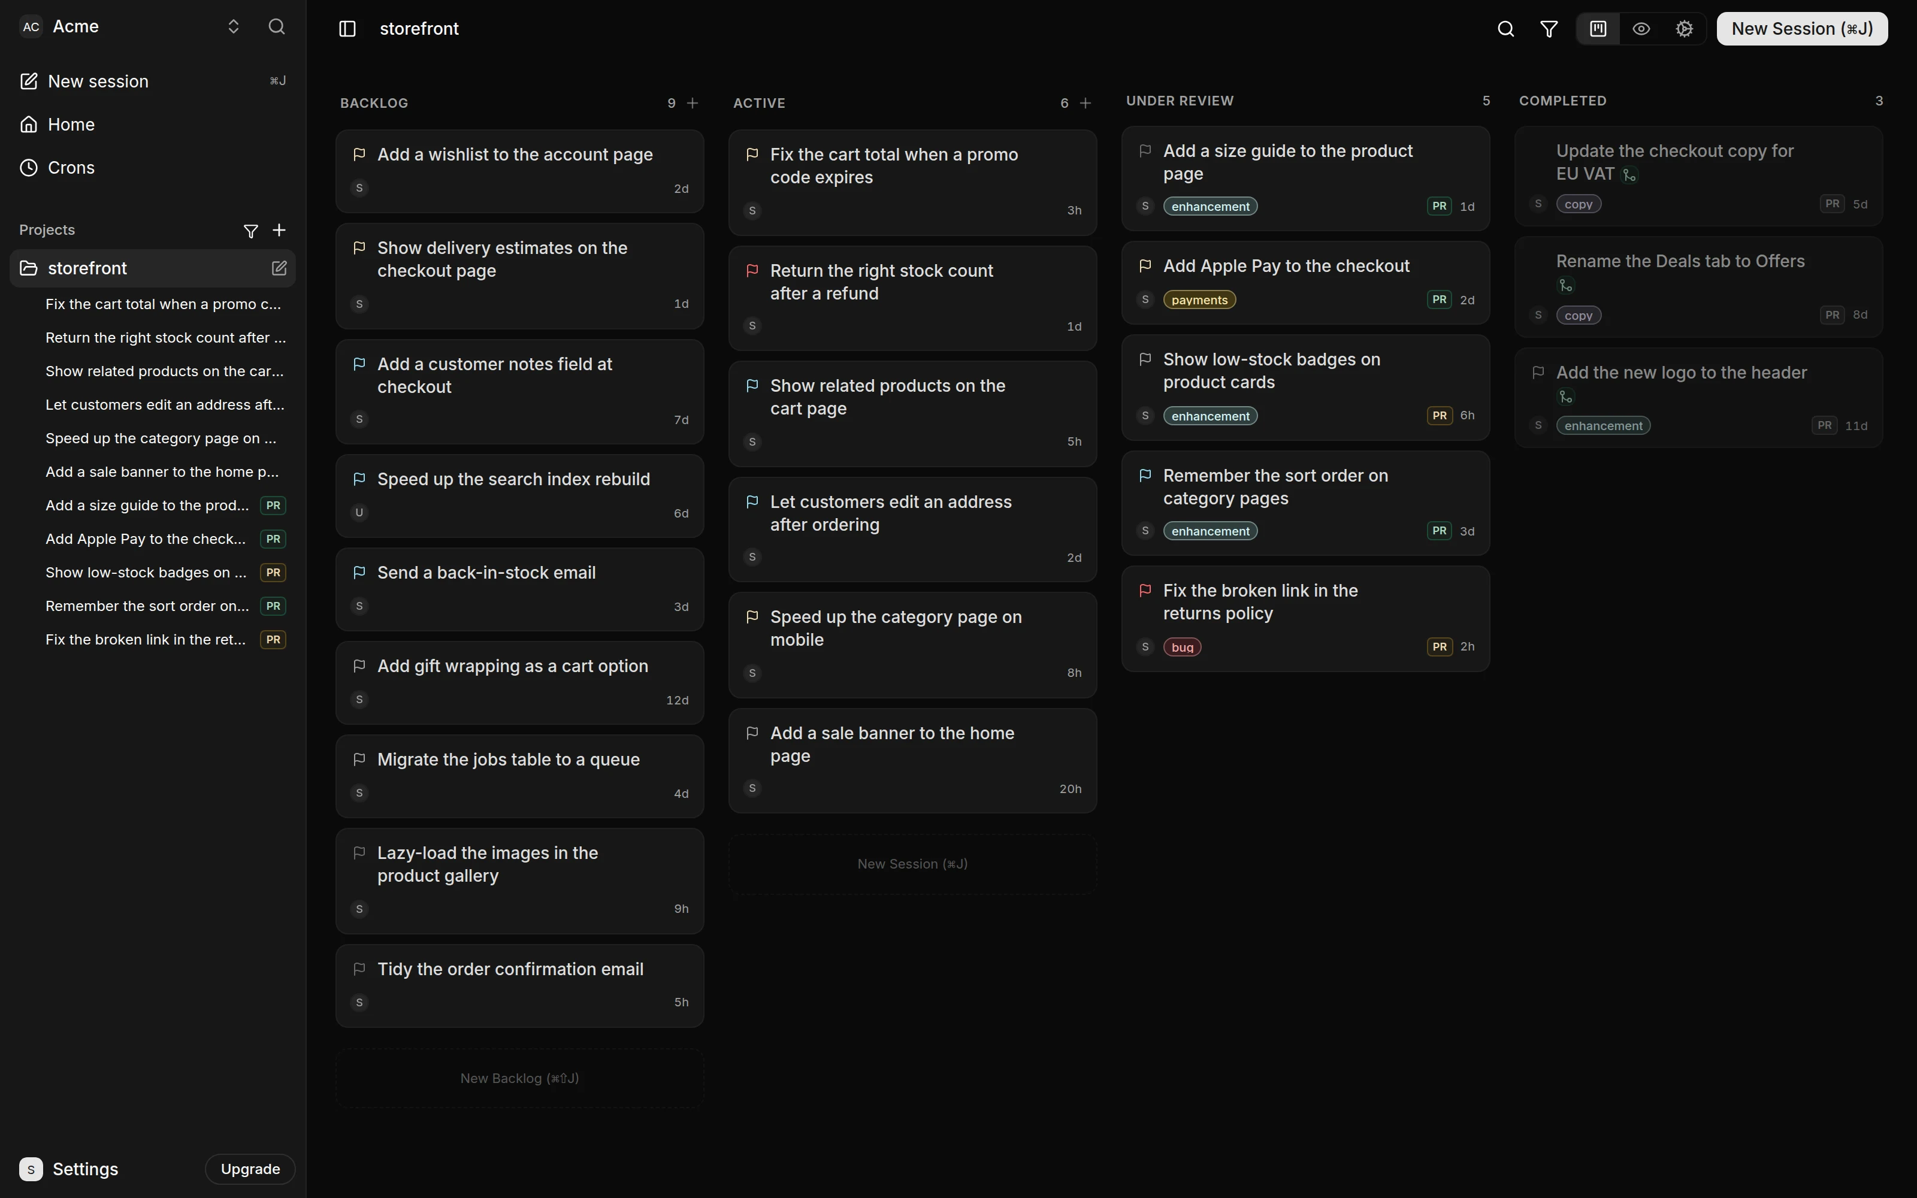Image resolution: width=1917 pixels, height=1198 pixels.
Task: Filter projects using the sidebar funnel icon
Action: [x=250, y=231]
